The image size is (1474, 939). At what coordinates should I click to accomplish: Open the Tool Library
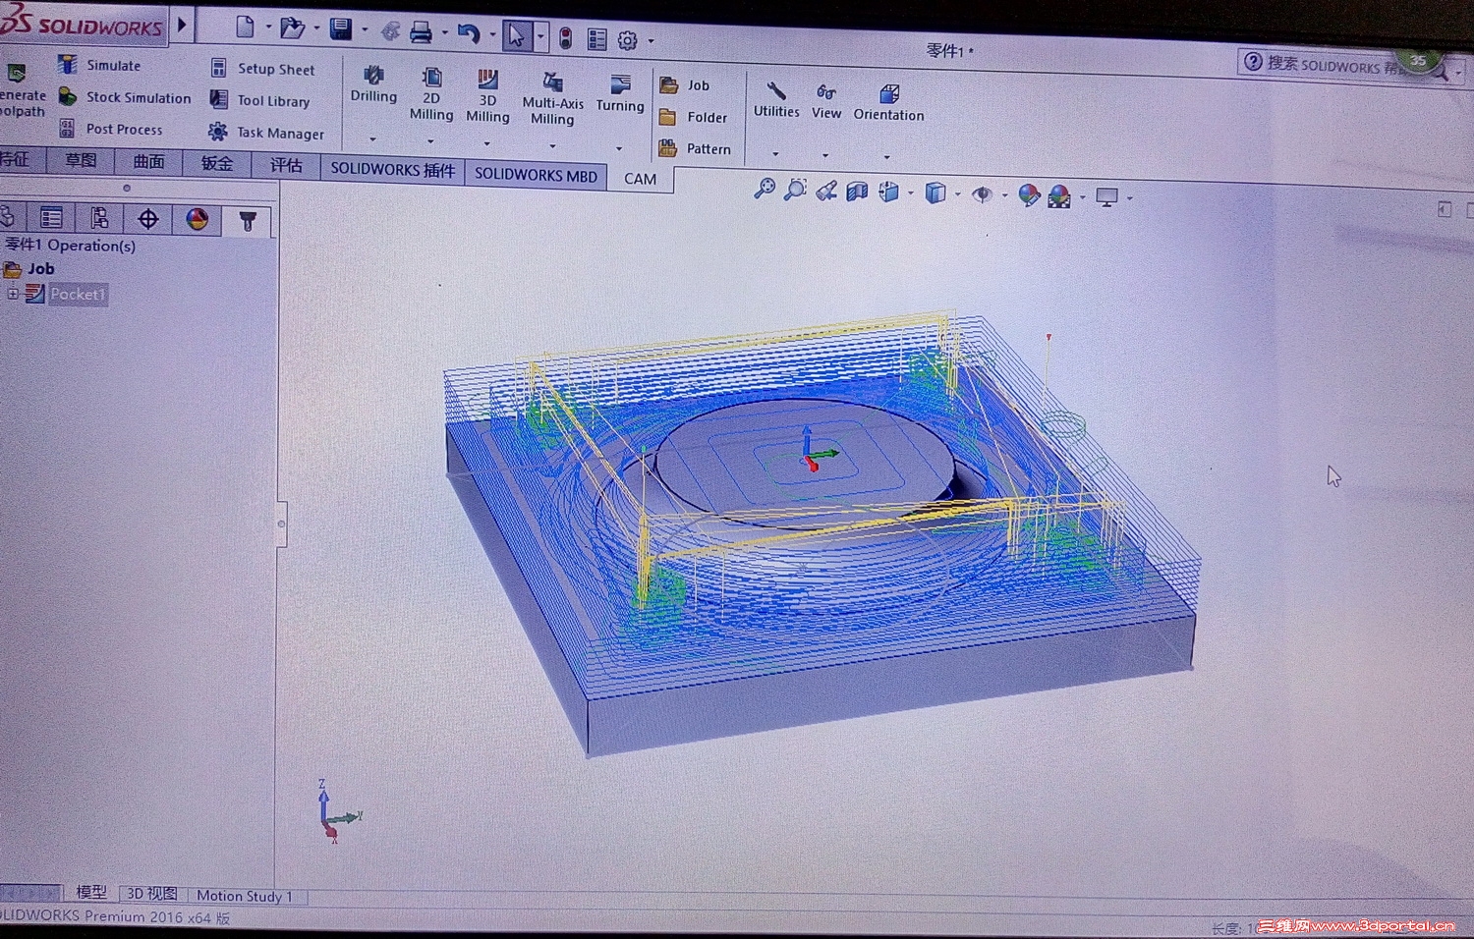260,100
